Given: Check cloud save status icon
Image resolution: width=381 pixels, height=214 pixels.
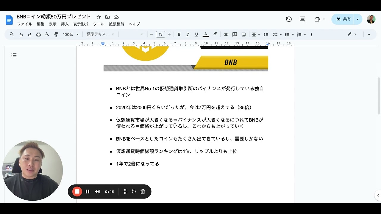Looking at the screenshot, I should click(116, 17).
